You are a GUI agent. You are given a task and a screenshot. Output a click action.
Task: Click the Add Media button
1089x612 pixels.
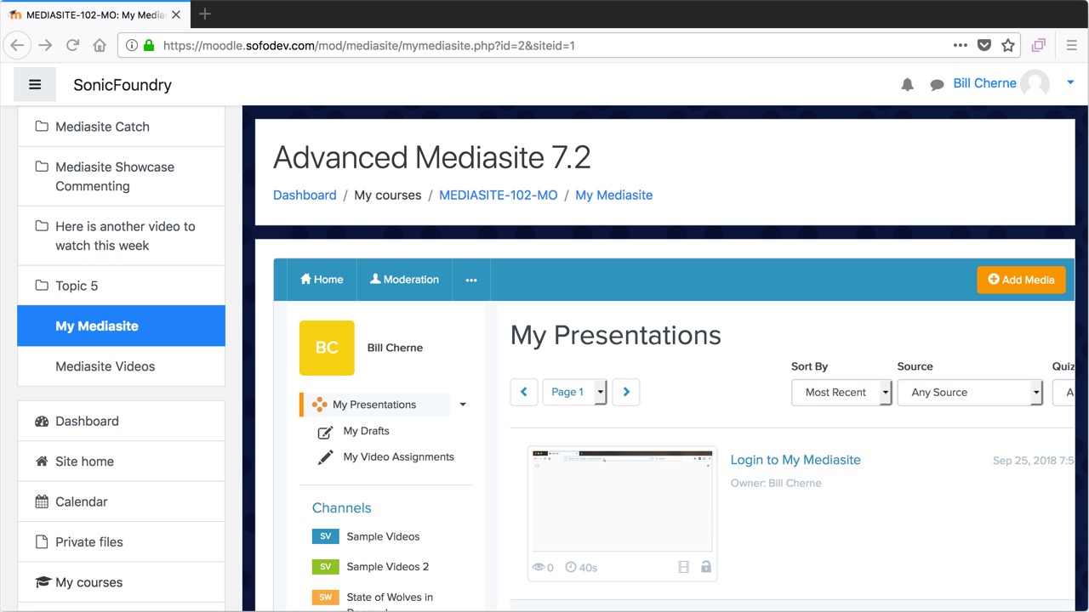(x=1021, y=280)
